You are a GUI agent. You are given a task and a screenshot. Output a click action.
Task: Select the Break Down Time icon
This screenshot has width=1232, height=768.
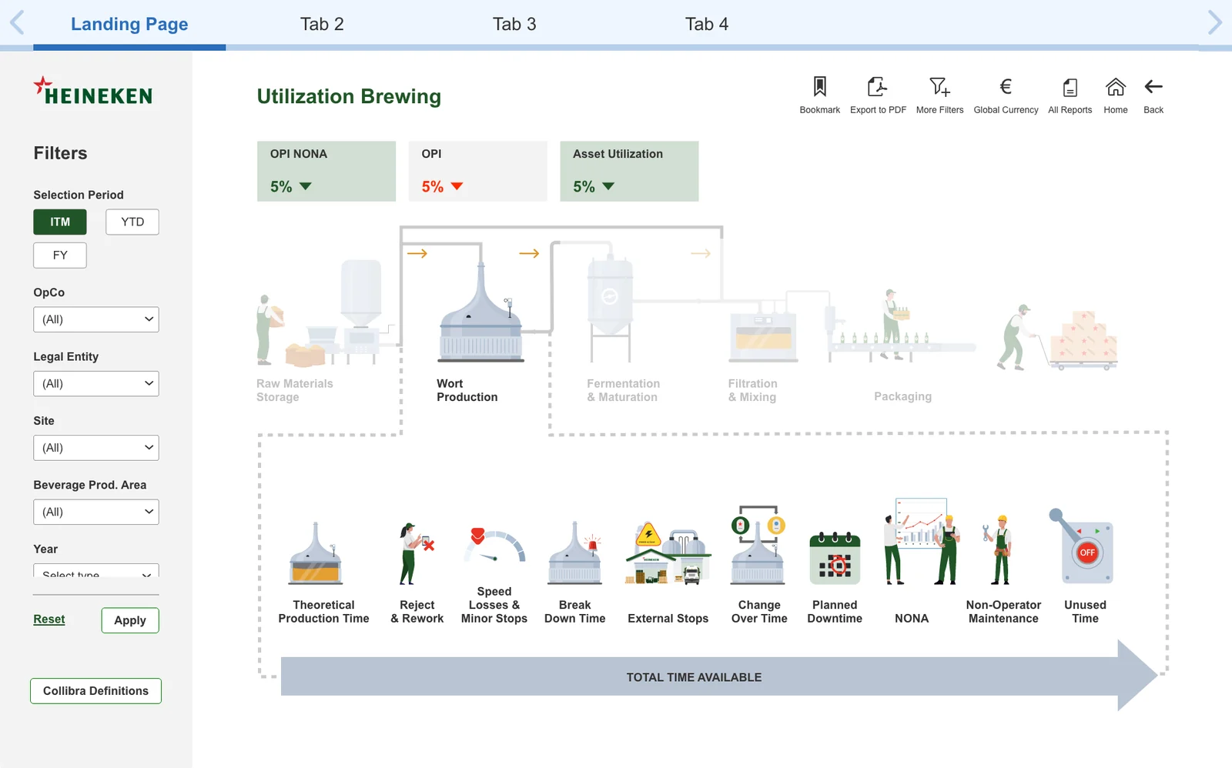[x=575, y=553]
